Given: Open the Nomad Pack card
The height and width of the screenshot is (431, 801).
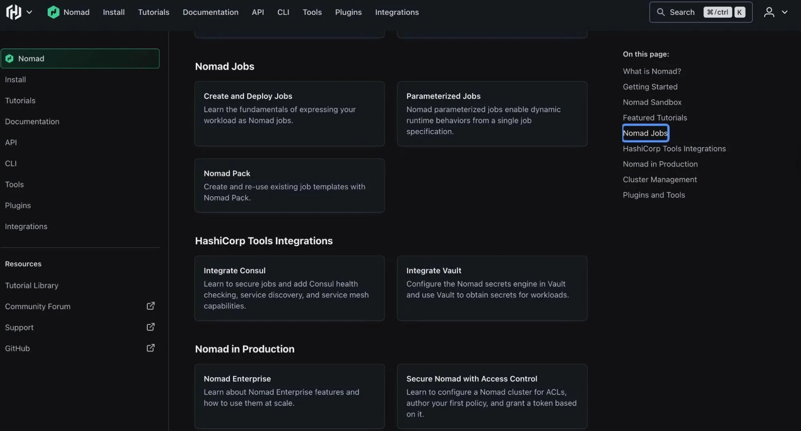Looking at the screenshot, I should click(289, 185).
